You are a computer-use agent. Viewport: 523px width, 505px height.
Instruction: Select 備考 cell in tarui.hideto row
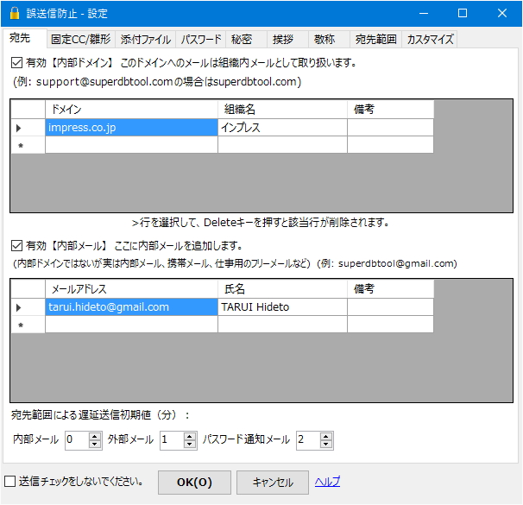pyautogui.click(x=390, y=306)
